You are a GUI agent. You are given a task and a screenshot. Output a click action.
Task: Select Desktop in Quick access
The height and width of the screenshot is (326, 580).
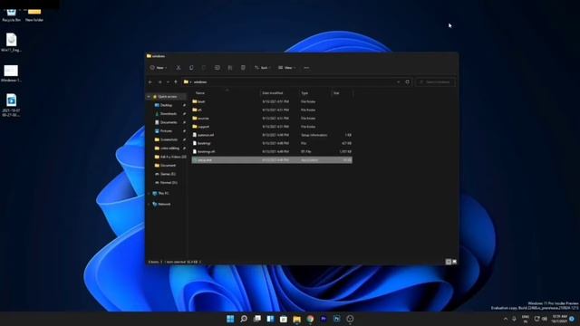click(166, 105)
